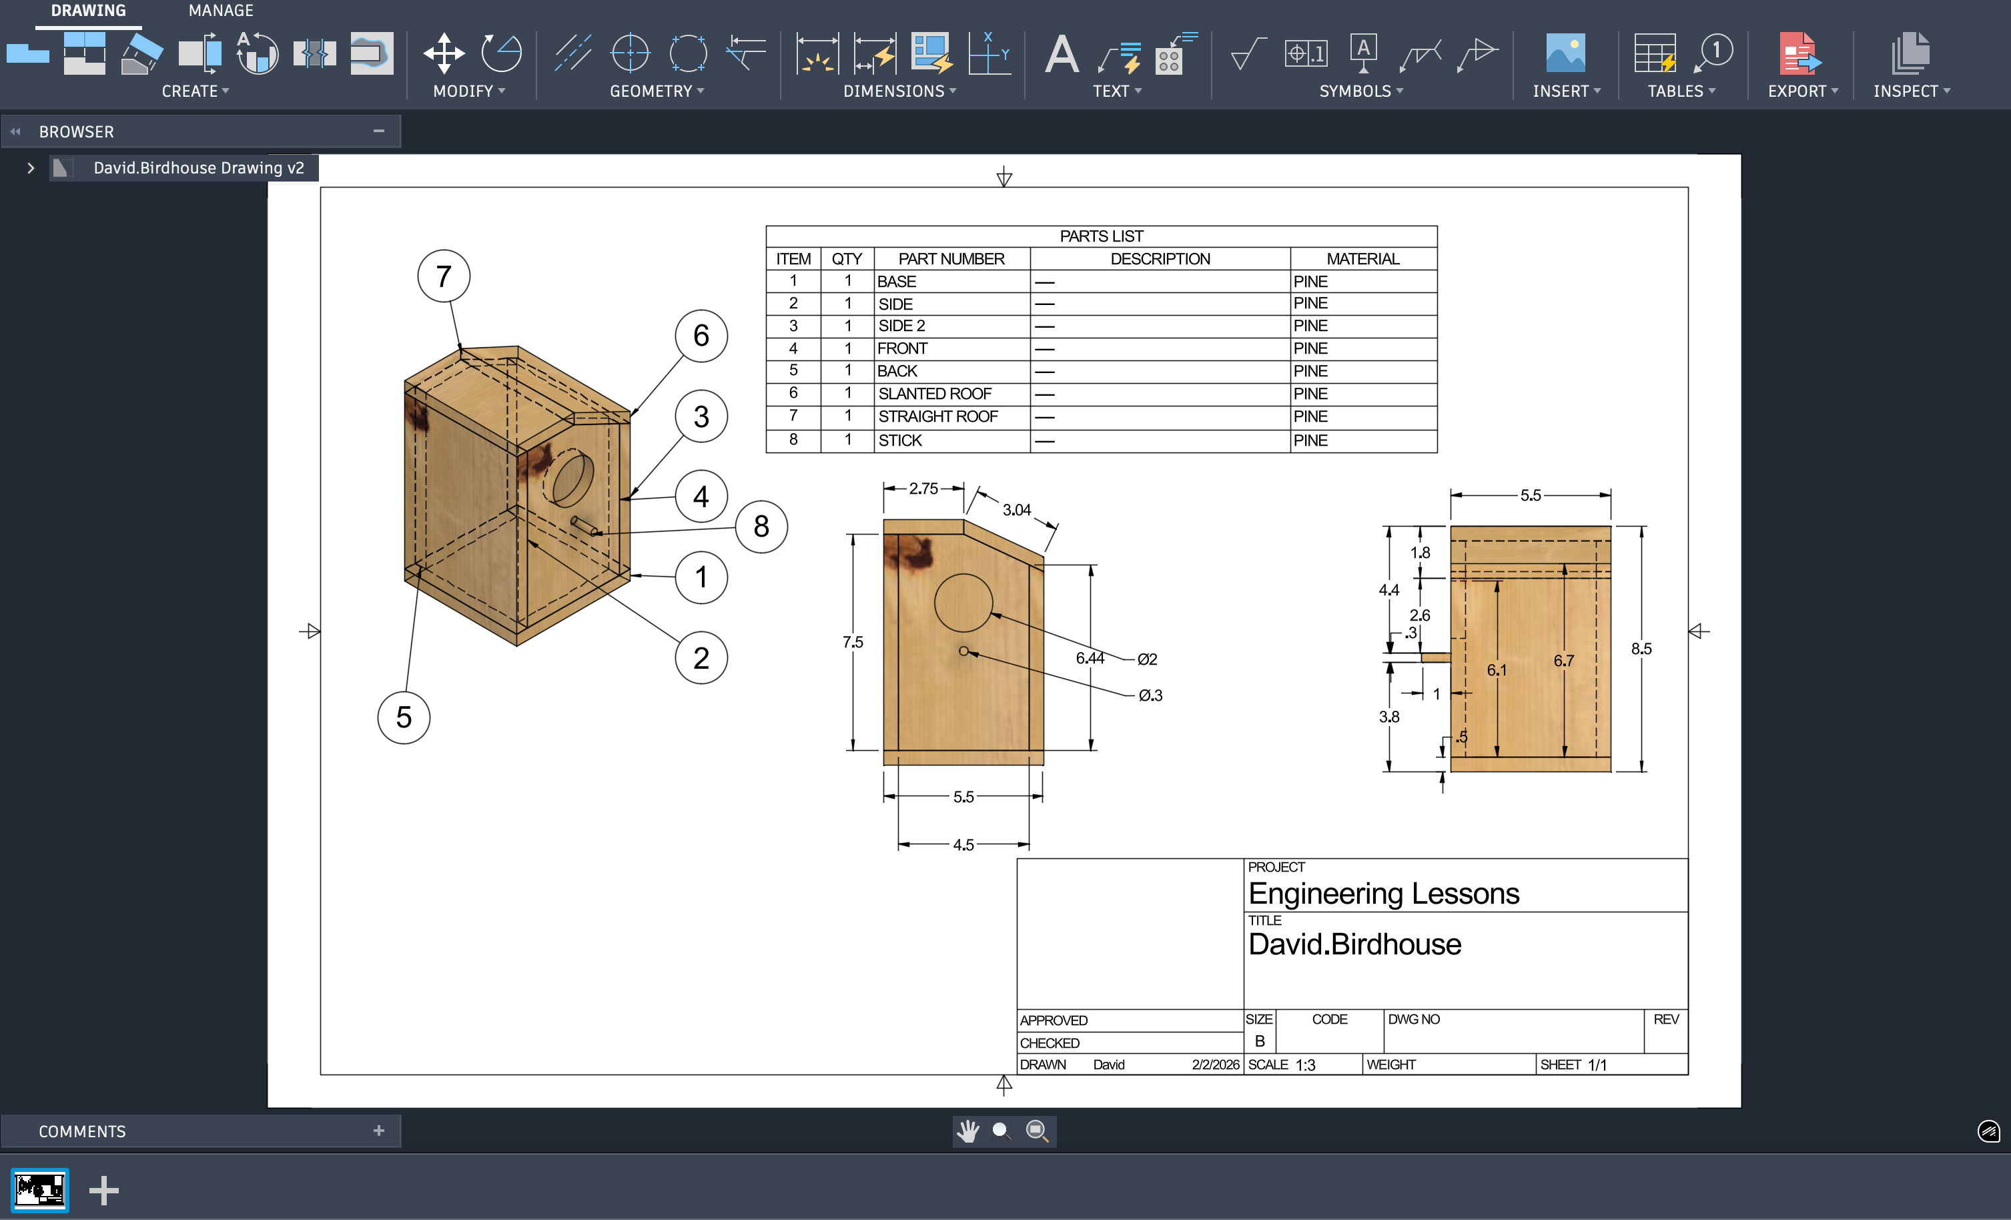Image resolution: width=2011 pixels, height=1220 pixels.
Task: Click the Move tool icon
Action: [444, 54]
